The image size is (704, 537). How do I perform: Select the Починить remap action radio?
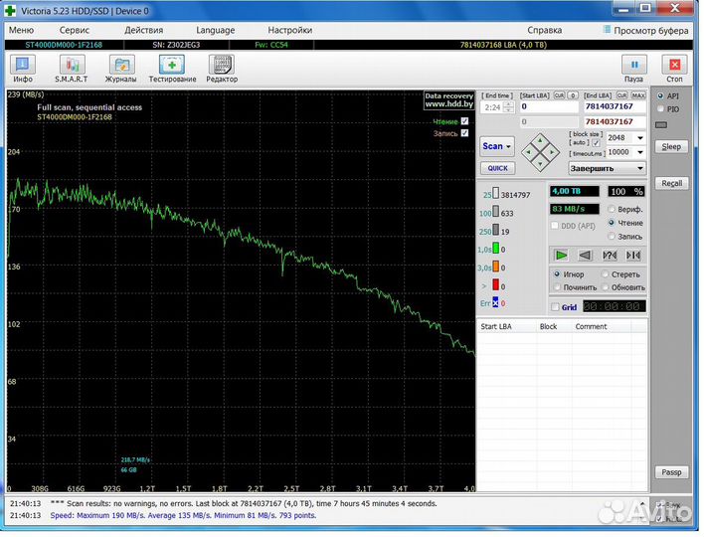tap(557, 286)
